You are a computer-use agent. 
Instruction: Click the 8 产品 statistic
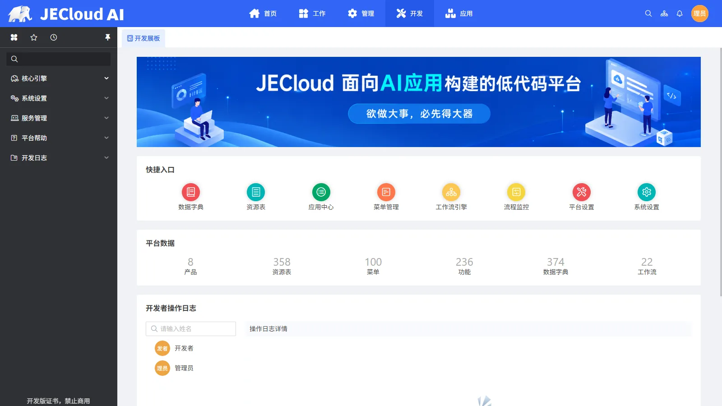point(190,266)
